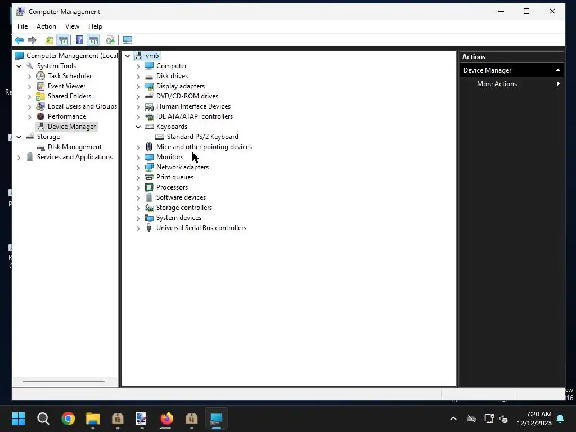The width and height of the screenshot is (576, 432).
Task: Toggle Show/Hide Console Tree toolbar icon
Action: [x=63, y=40]
